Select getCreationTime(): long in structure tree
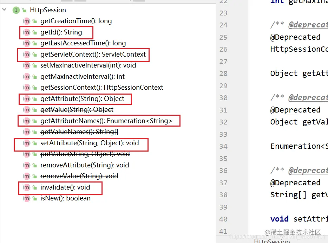328x243 pixels. point(76,21)
